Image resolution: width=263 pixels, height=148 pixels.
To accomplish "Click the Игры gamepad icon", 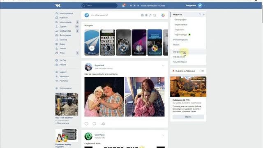I will coord(57,53).
